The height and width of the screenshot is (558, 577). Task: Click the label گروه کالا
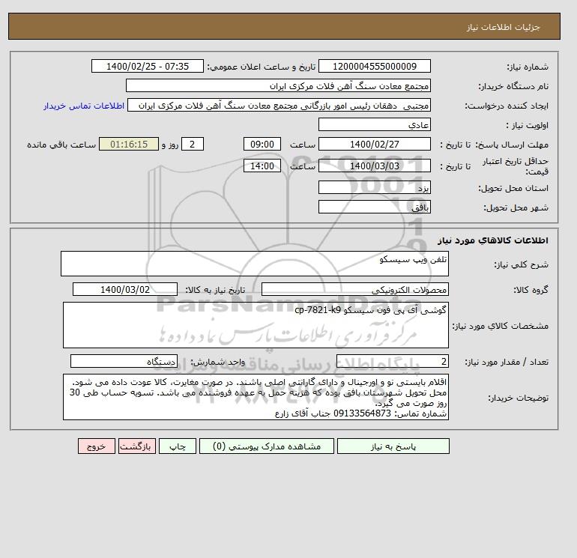coord(531,290)
